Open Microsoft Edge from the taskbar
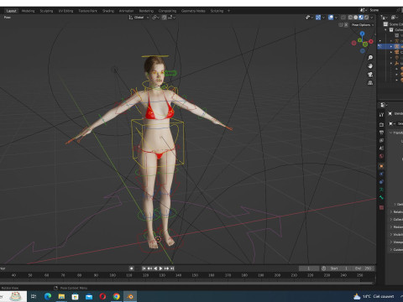The image size is (403, 302). point(48,296)
